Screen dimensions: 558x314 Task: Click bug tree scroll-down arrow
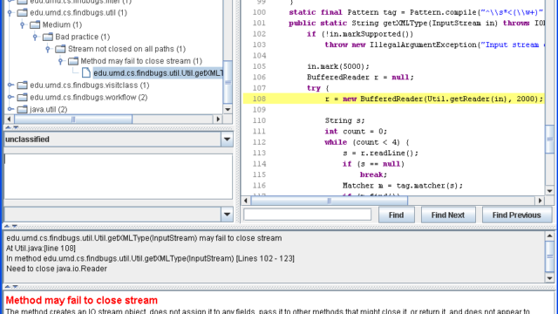tap(228, 110)
